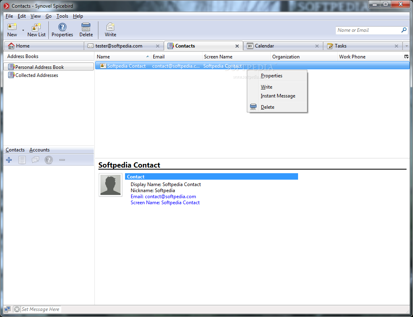This screenshot has height=317, width=413.
Task: Close the Tasks tab
Action: 396,46
